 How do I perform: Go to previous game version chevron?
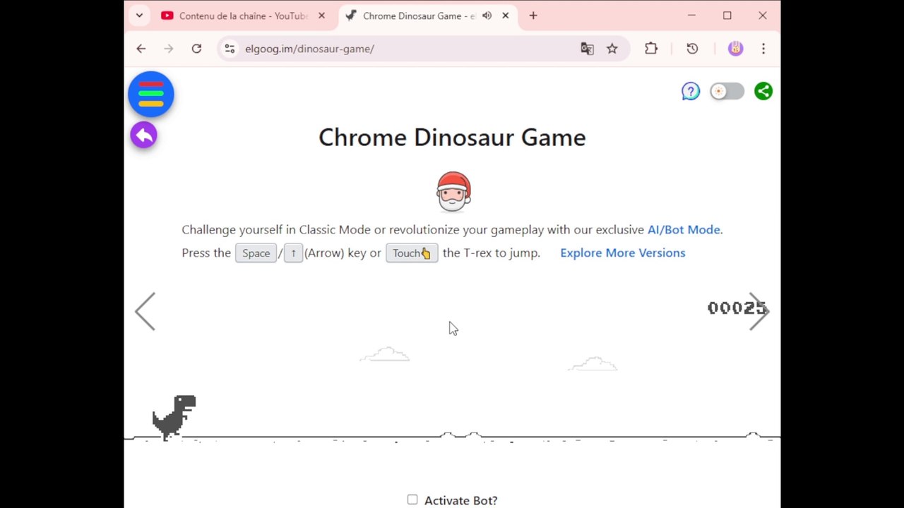pos(145,311)
